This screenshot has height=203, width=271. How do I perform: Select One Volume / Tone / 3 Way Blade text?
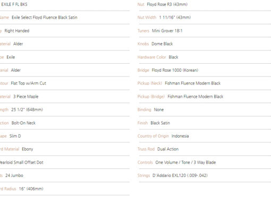click(x=185, y=163)
